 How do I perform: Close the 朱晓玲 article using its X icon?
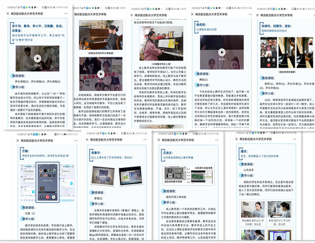pos(257,15)
